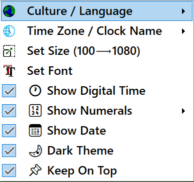This screenshot has width=194, height=182.
Task: Turn off the Keep On Top checkbox
Action: (x=9, y=171)
